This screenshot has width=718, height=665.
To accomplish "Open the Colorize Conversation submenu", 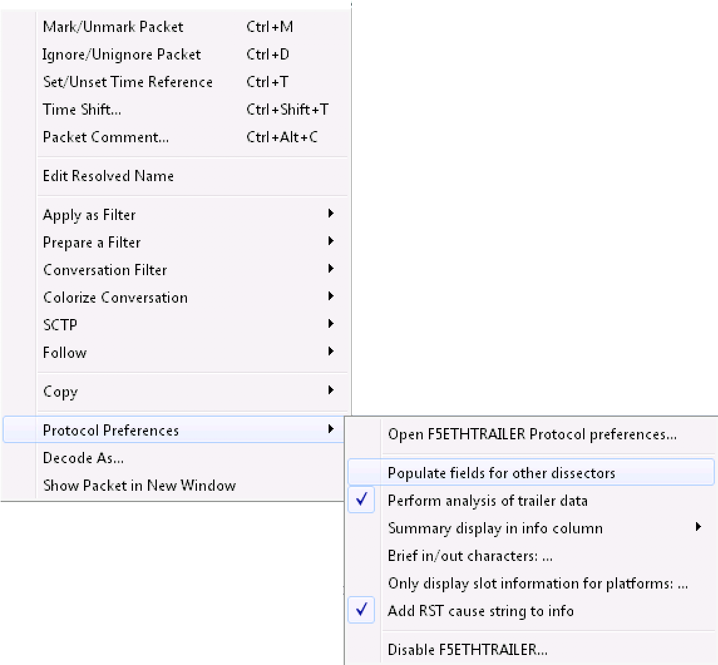I will (176, 298).
